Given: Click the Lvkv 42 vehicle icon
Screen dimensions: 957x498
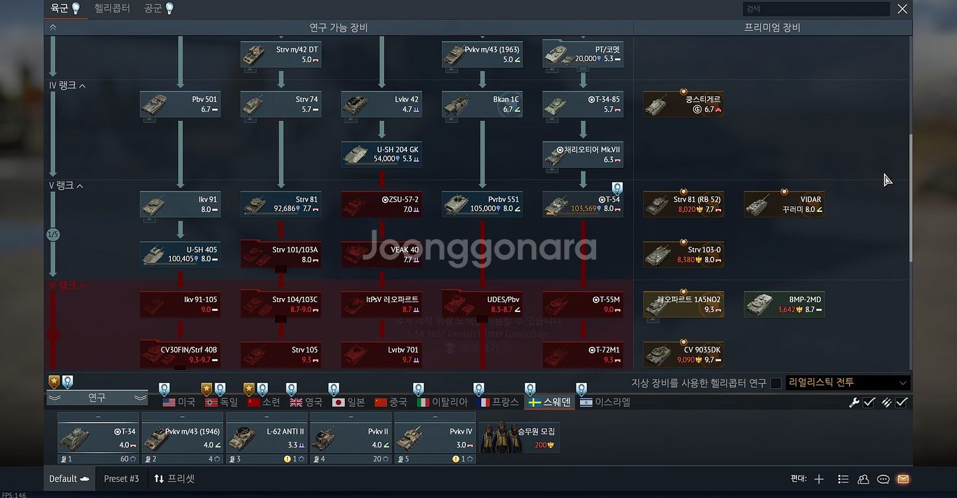Looking at the screenshot, I should [355, 105].
